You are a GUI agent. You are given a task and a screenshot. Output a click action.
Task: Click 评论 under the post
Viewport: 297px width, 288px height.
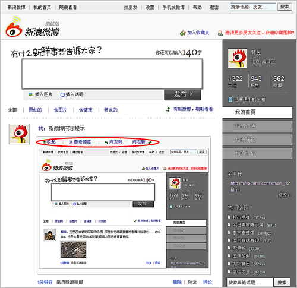click(x=207, y=282)
